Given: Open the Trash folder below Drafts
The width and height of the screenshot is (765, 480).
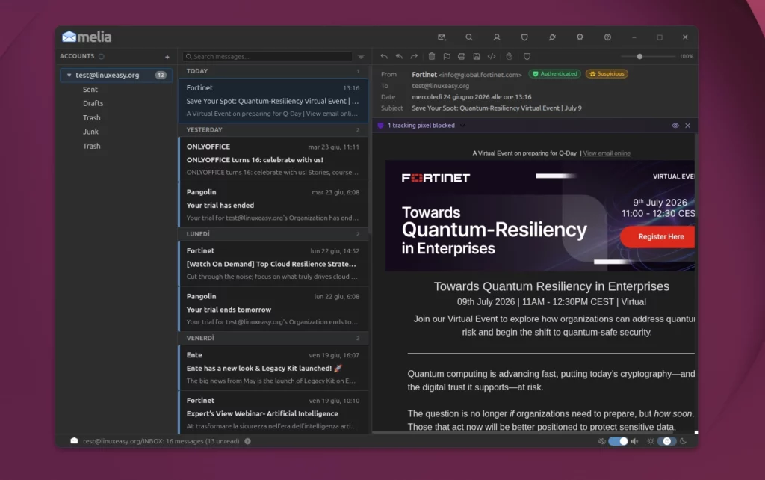Looking at the screenshot, I should click(x=91, y=117).
